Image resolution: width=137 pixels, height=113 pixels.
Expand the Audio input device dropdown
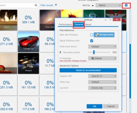102,47
